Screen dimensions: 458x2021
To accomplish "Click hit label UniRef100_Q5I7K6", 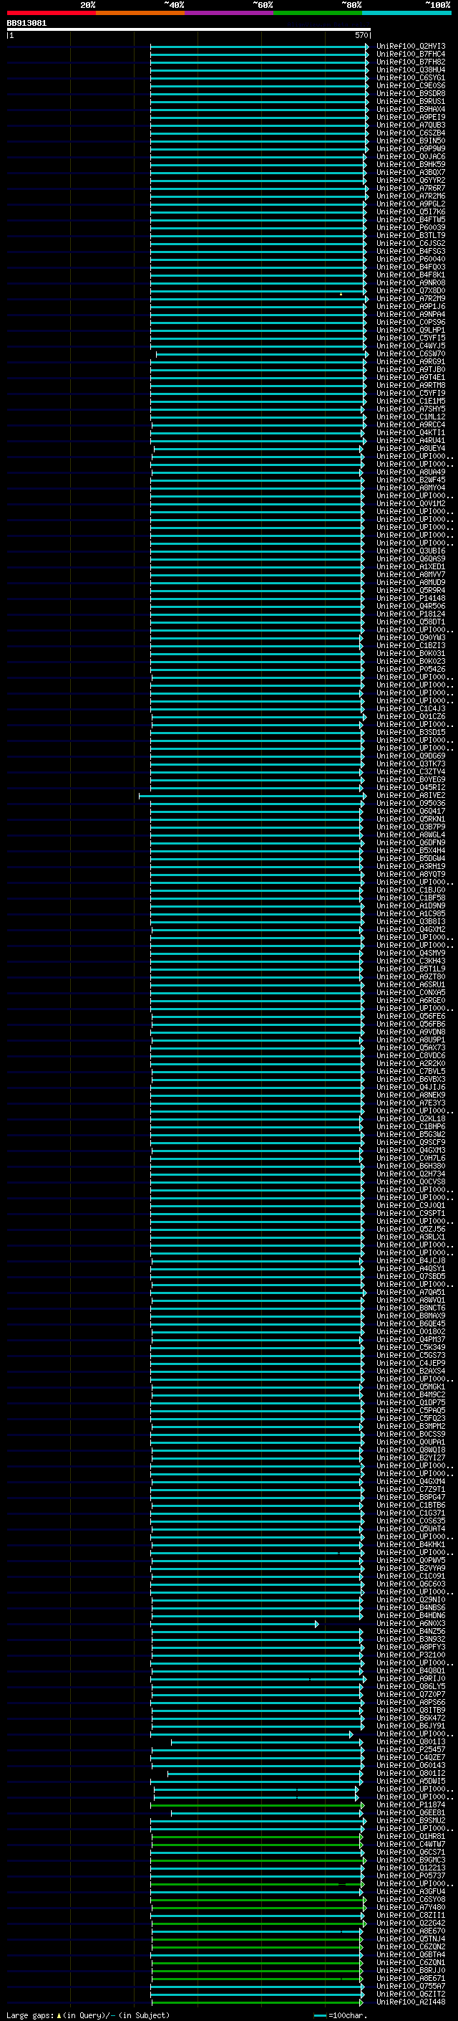I will (411, 213).
